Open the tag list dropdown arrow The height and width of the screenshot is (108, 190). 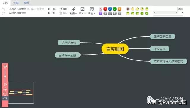[182, 13]
